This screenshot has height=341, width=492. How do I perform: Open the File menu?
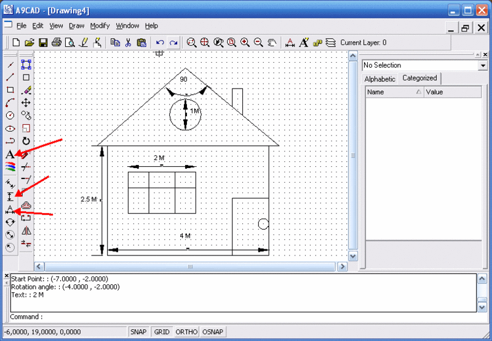pyautogui.click(x=22, y=26)
